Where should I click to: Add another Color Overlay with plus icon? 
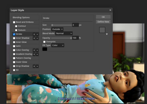point(37,50)
